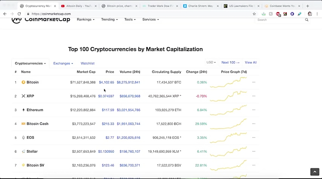
Task: Open the Bitcoin Cash name link
Action: click(x=38, y=124)
